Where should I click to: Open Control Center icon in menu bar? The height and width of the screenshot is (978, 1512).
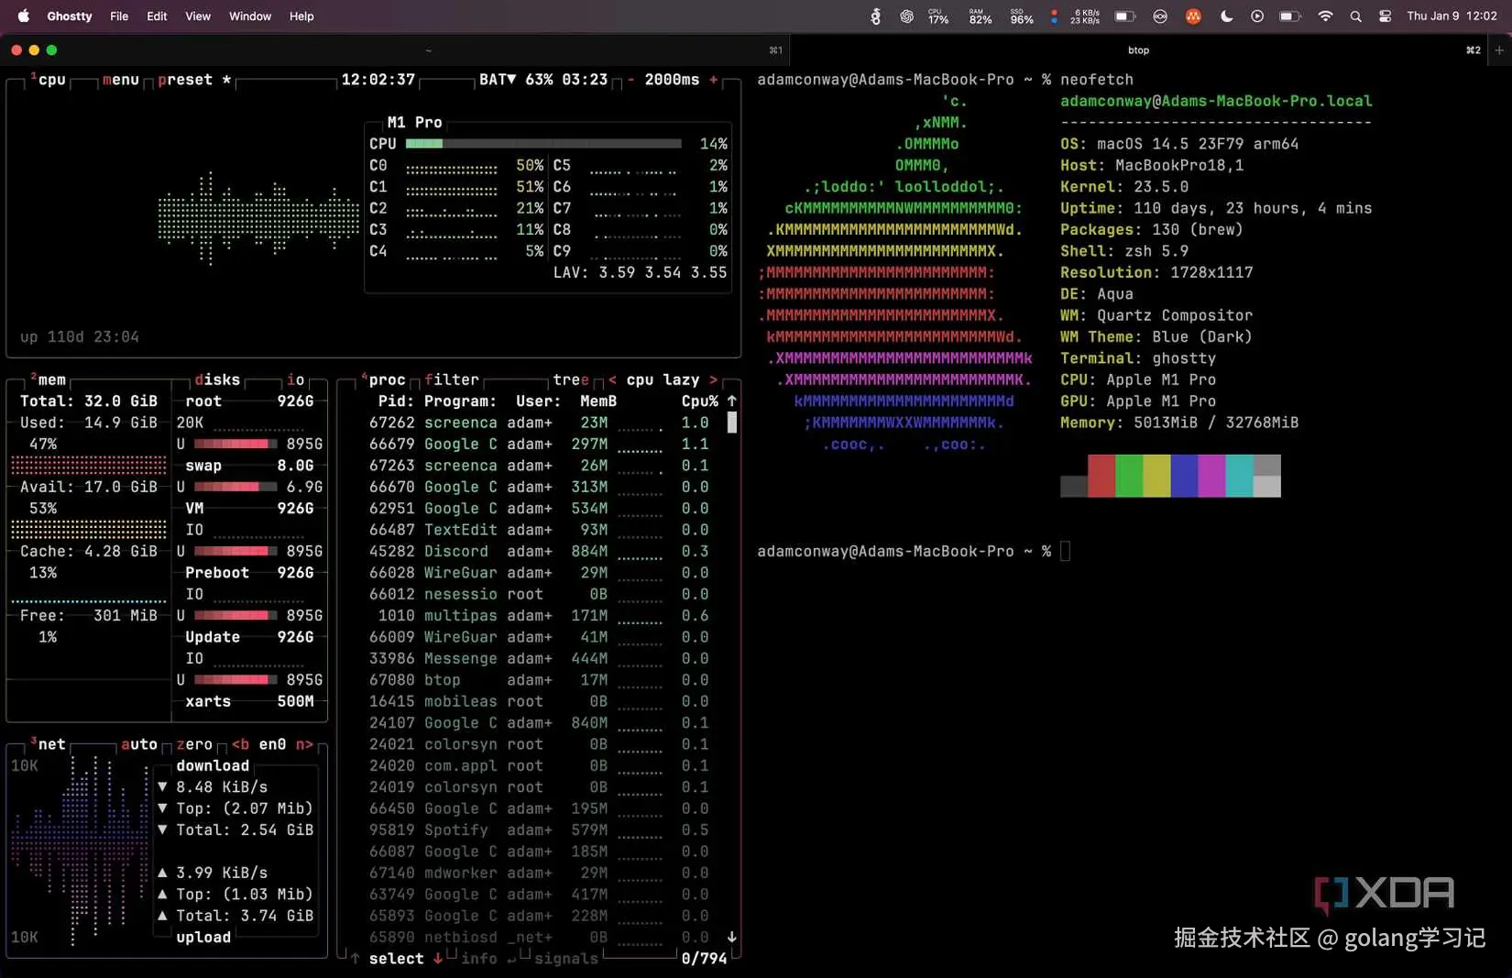[1385, 16]
